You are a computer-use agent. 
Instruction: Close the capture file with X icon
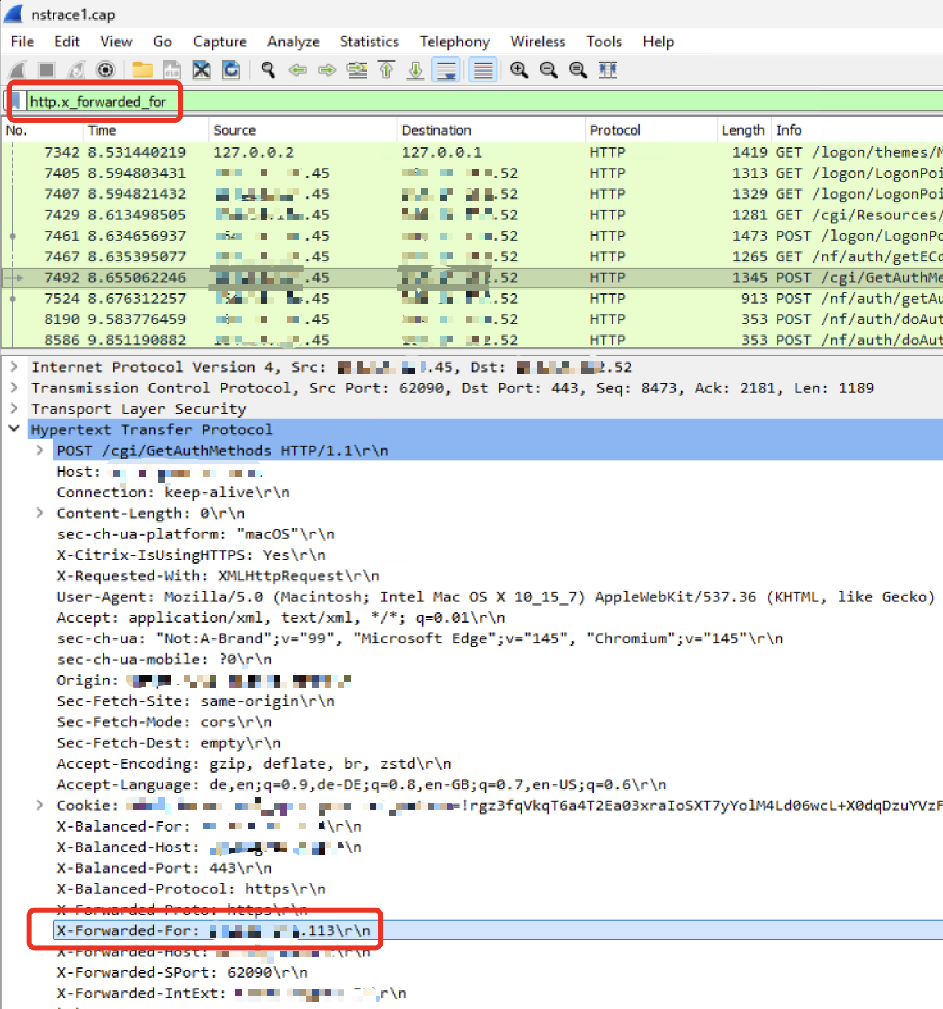[x=201, y=70]
